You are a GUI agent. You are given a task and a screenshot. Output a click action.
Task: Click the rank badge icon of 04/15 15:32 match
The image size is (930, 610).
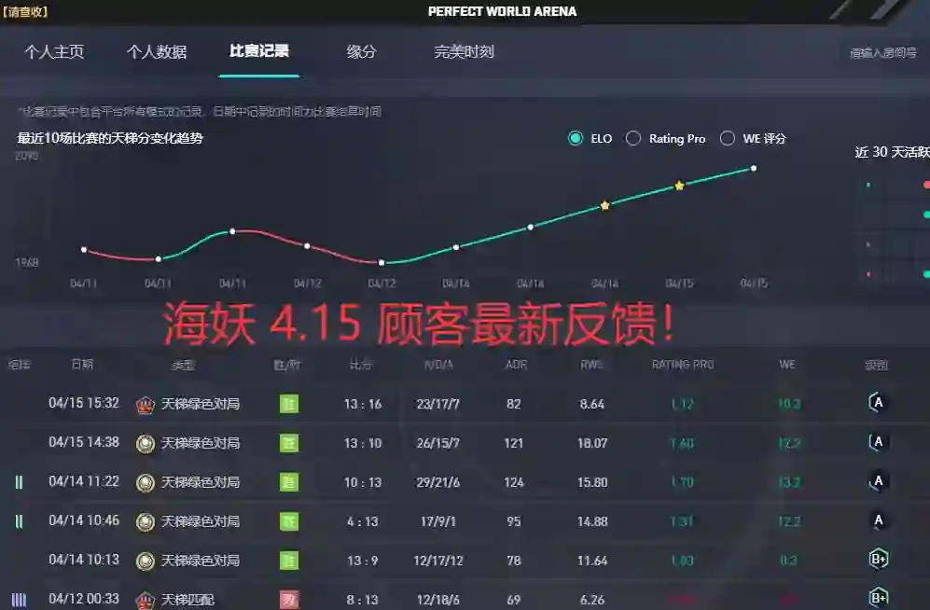146,405
